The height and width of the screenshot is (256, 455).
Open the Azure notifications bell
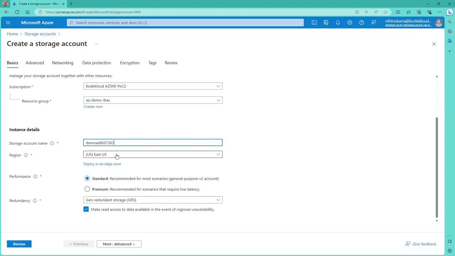[x=338, y=22]
